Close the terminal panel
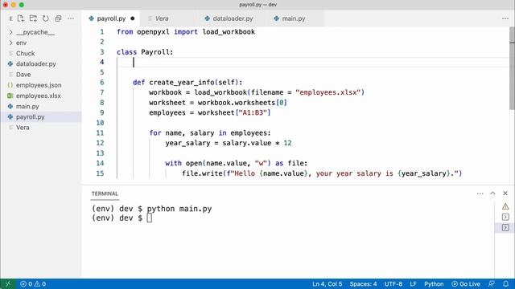This screenshot has width=515, height=289. (505, 193)
